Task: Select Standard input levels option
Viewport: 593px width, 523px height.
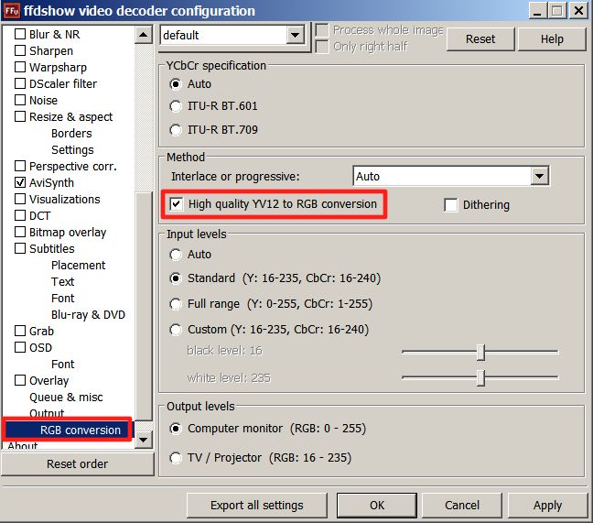Action: 176,278
